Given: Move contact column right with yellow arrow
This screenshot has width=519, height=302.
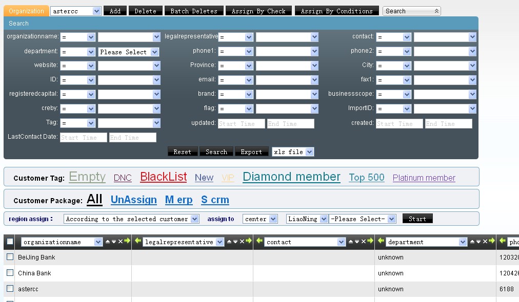Looking at the screenshot, I should [x=370, y=242].
